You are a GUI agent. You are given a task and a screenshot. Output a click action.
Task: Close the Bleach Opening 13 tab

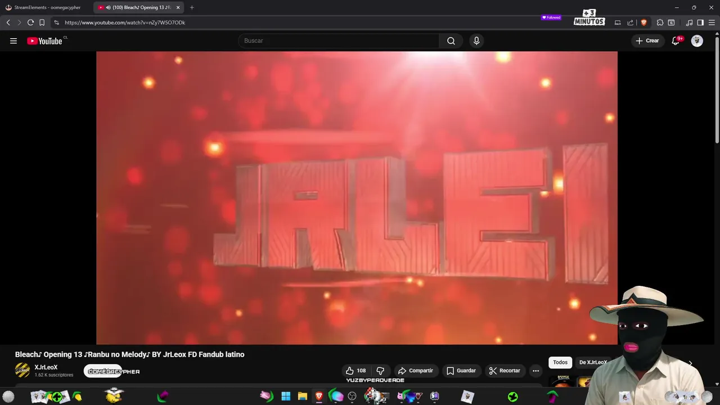click(178, 7)
